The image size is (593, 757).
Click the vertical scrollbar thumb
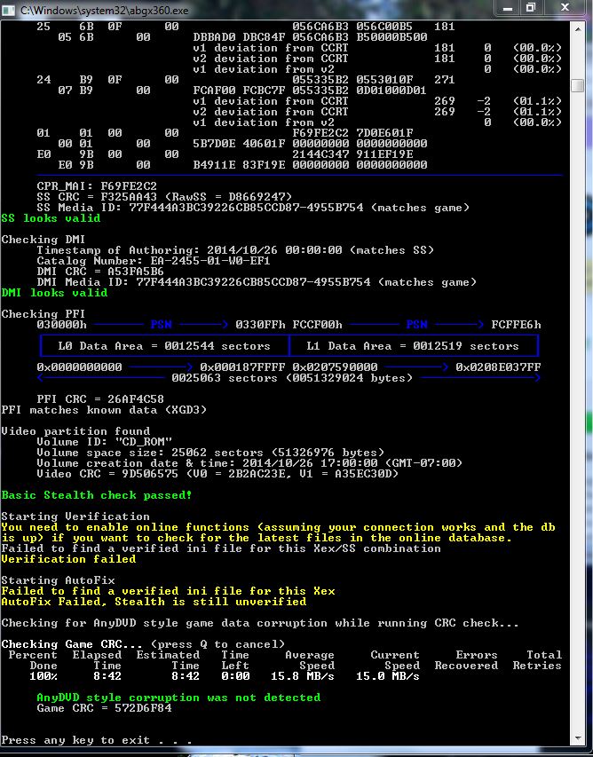(x=578, y=85)
